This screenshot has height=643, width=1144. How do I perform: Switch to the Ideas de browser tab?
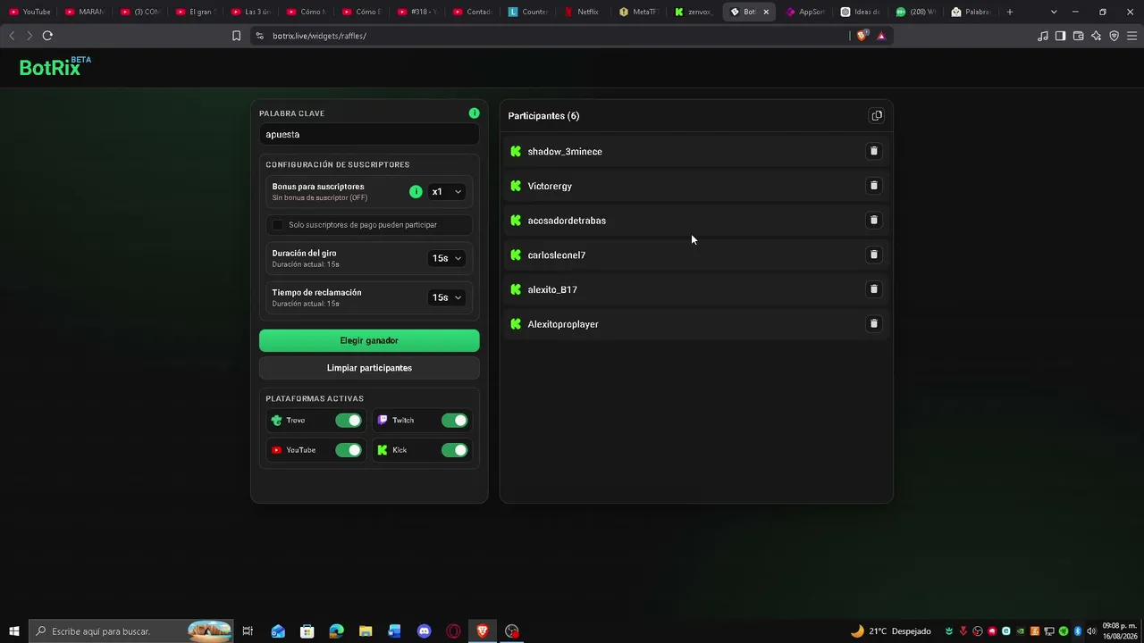(x=860, y=12)
